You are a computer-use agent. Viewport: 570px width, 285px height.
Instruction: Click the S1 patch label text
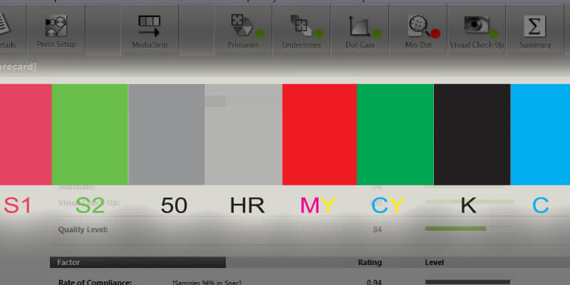pos(17,205)
